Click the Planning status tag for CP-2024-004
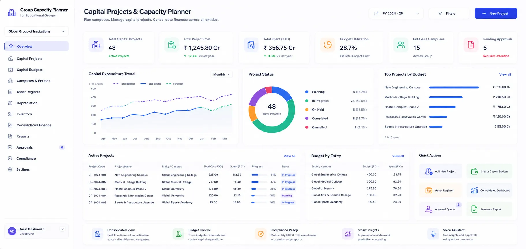526x249 pixels. click(x=287, y=196)
